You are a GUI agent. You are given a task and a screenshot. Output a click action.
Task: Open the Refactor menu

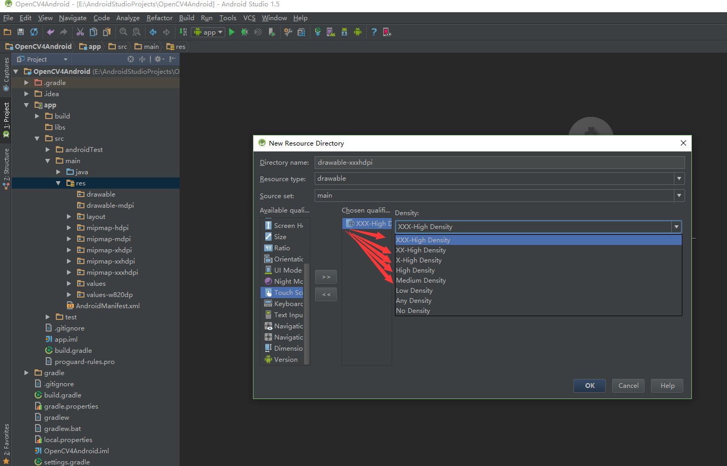159,18
